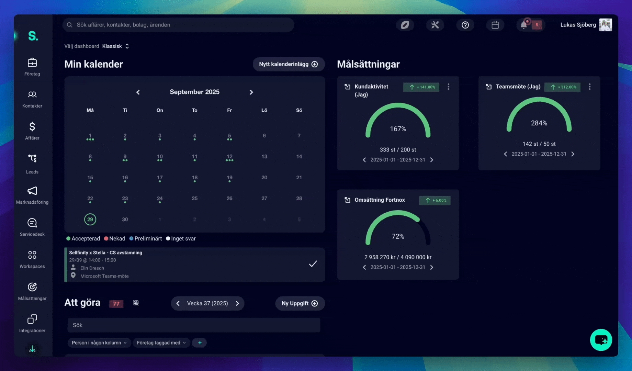
Task: Click the red 77 task count badge
Action: [x=116, y=304]
